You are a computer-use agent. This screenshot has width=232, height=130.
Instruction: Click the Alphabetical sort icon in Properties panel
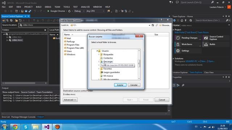(x=178, y=85)
